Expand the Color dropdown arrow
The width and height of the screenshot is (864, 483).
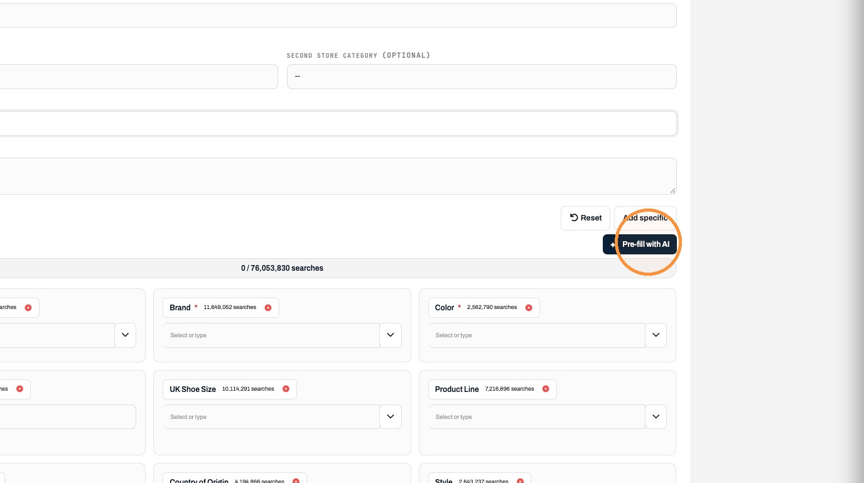[x=656, y=335]
